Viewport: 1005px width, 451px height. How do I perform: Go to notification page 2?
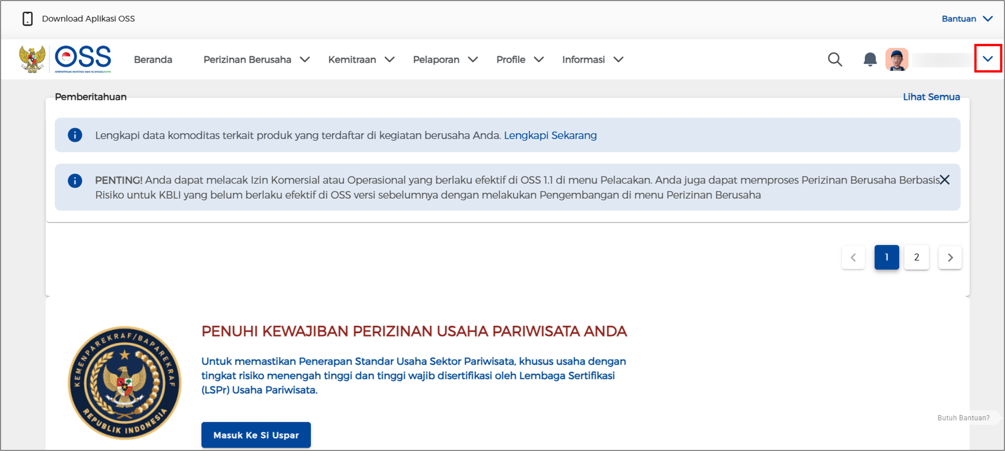click(x=916, y=257)
